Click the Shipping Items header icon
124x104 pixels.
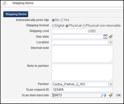coord(5,3)
